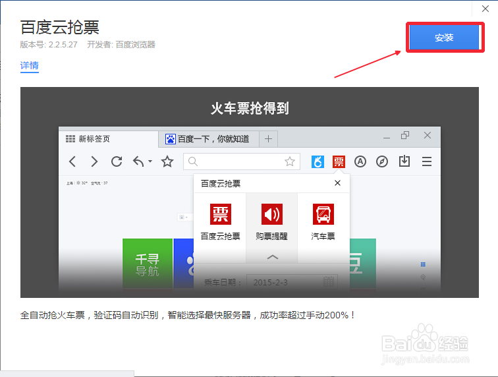Click the small blue grid icon at right
Image resolution: width=498 pixels, height=377 pixels.
(423, 264)
